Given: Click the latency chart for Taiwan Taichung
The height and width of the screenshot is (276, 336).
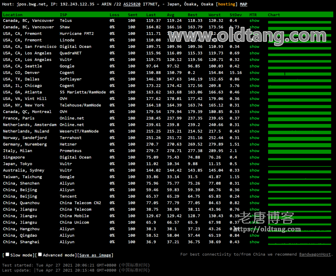Looking at the screenshot, I should pyautogui.click(x=299, y=178).
